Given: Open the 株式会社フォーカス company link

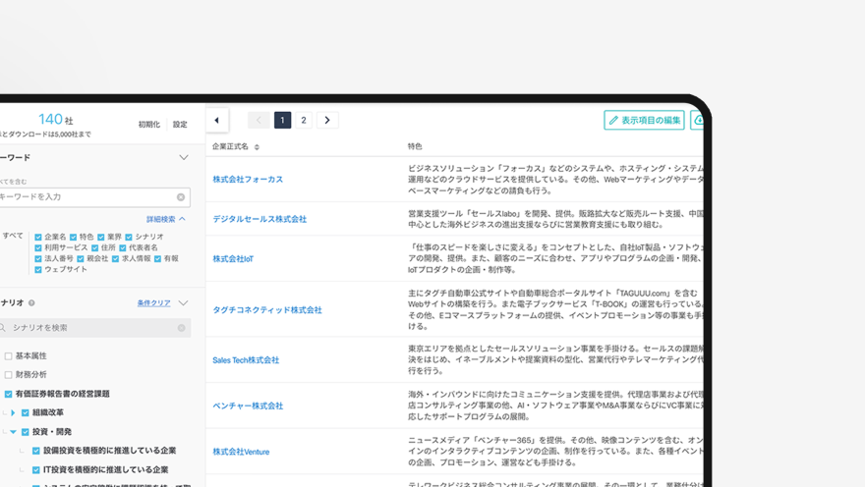Looking at the screenshot, I should (248, 180).
